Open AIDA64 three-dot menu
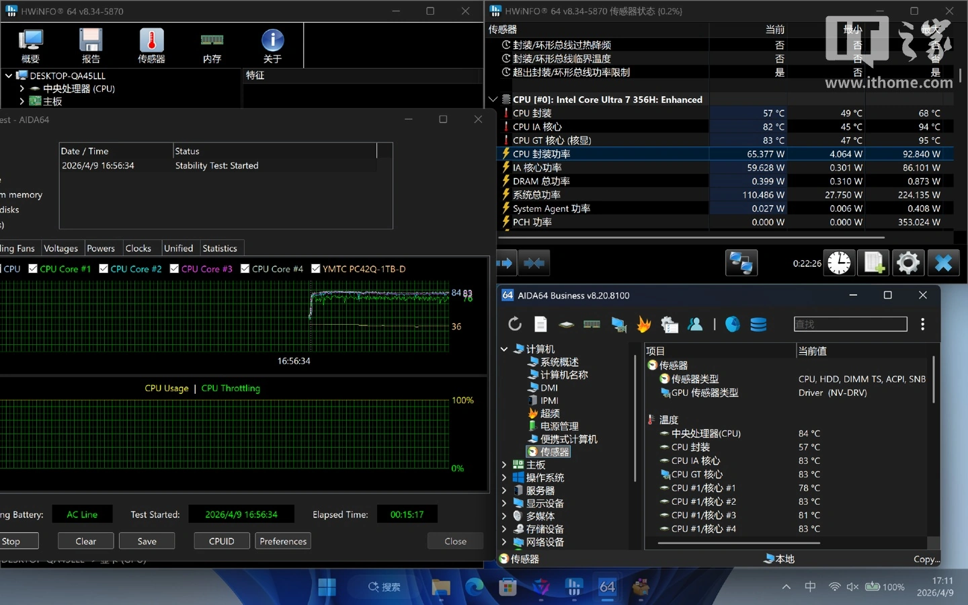 922,324
